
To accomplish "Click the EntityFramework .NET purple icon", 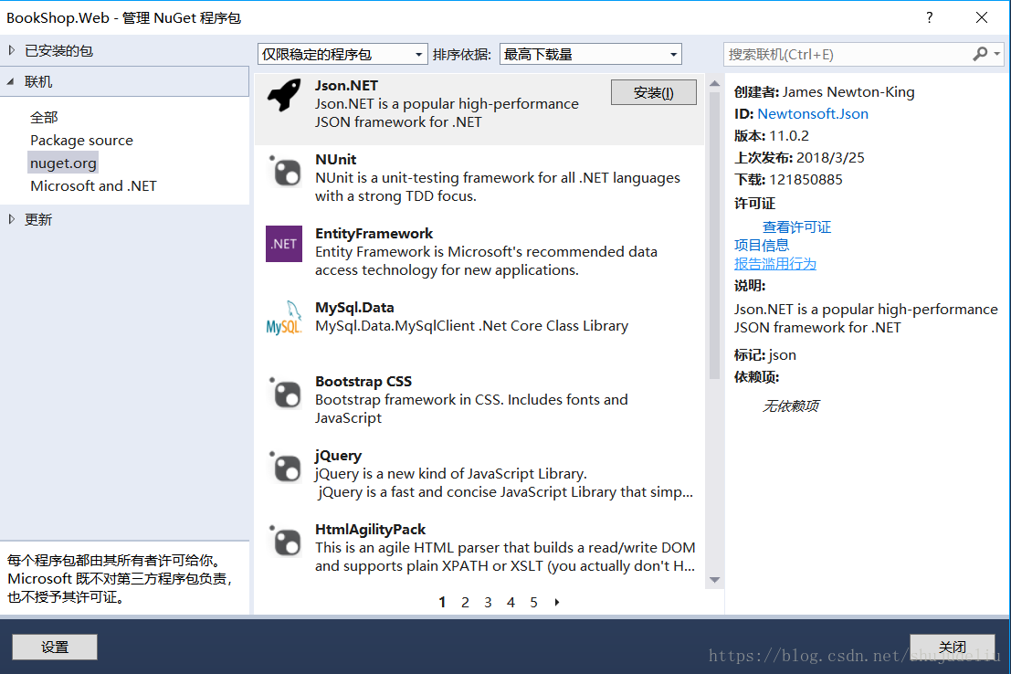I will pos(284,244).
